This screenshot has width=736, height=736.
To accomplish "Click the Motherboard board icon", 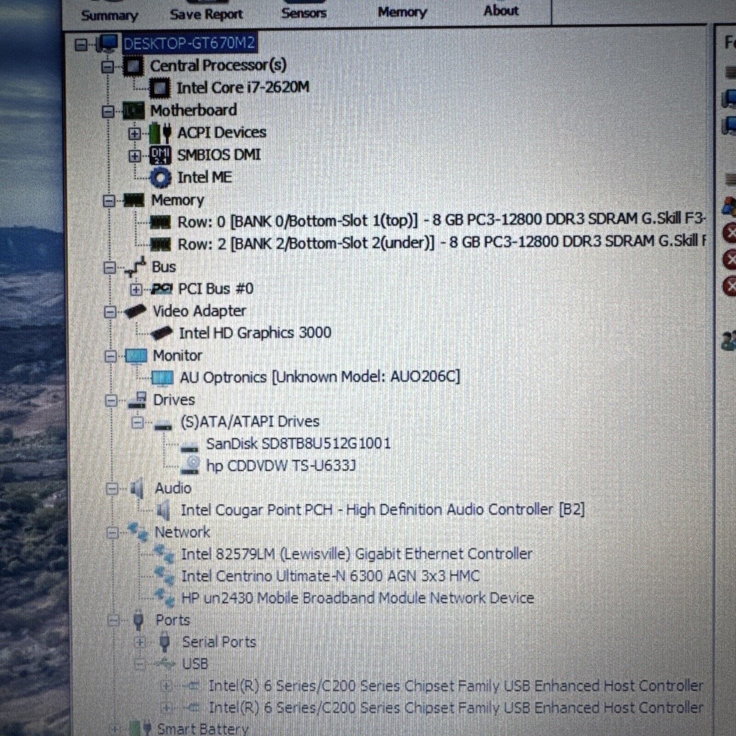I will tap(134, 111).
